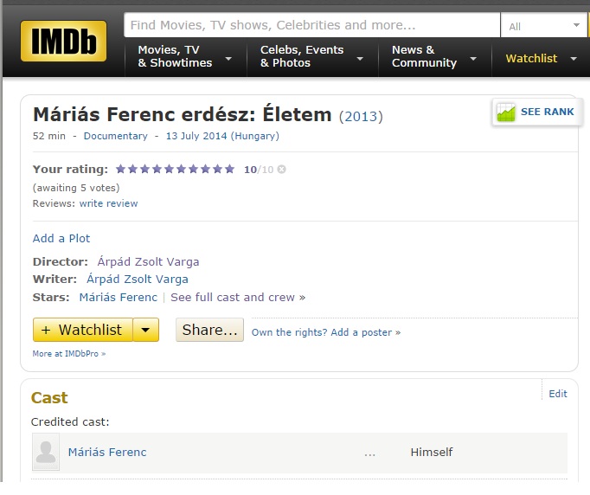Open Mariás Ferenc in the credited cast list
The height and width of the screenshot is (495, 590).
tap(107, 452)
